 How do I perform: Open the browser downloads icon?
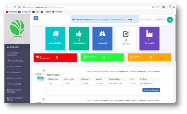pos(170,7)
